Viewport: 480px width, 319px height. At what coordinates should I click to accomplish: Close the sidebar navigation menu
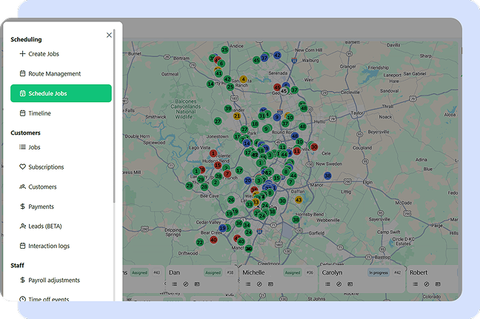[x=110, y=35]
